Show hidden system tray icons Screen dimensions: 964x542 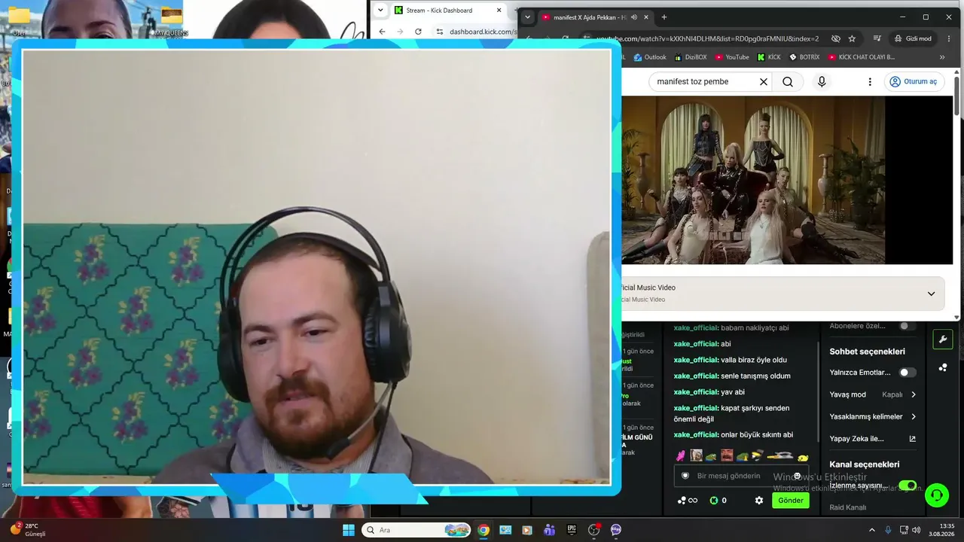[x=872, y=530]
